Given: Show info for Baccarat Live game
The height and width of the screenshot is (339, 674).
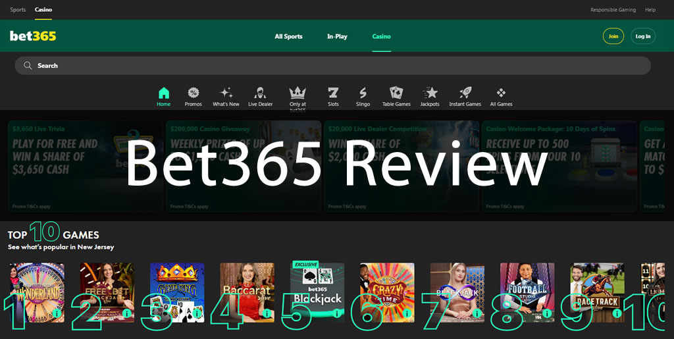Looking at the screenshot, I should (x=267, y=313).
